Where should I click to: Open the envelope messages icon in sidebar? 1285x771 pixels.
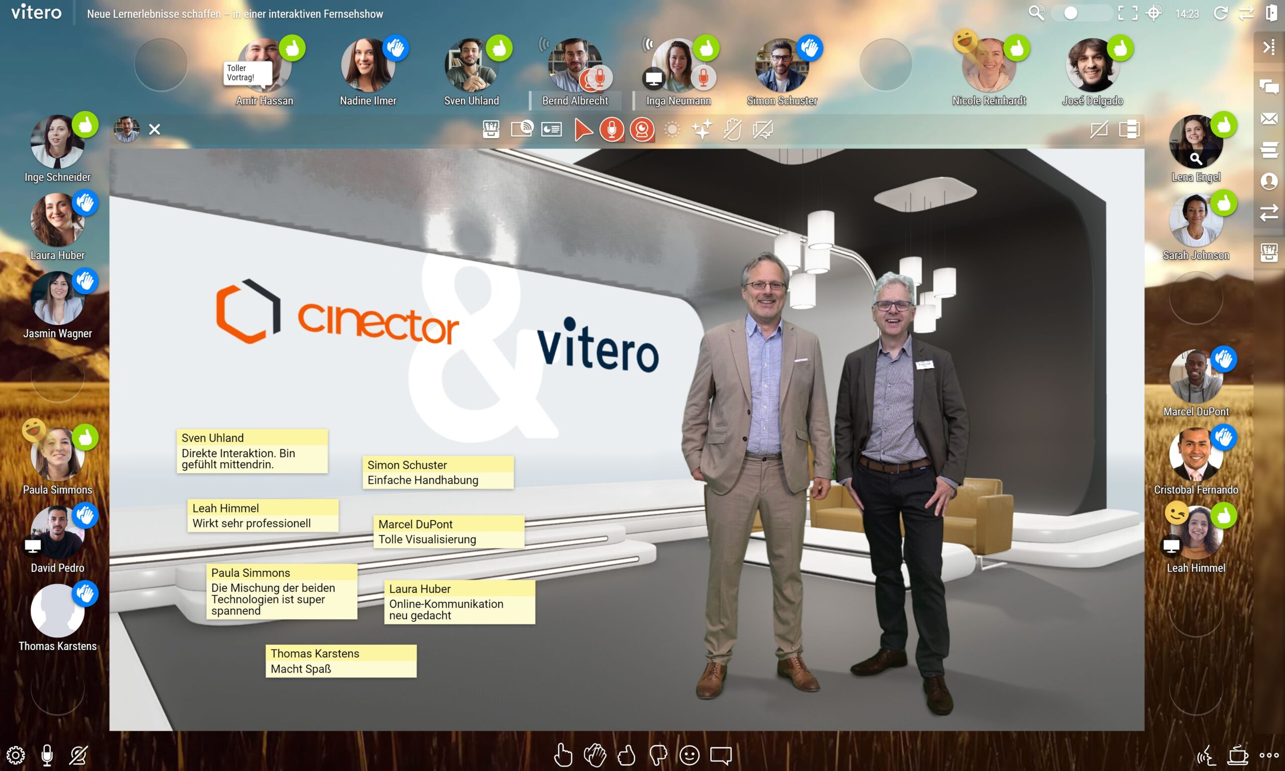[x=1269, y=118]
